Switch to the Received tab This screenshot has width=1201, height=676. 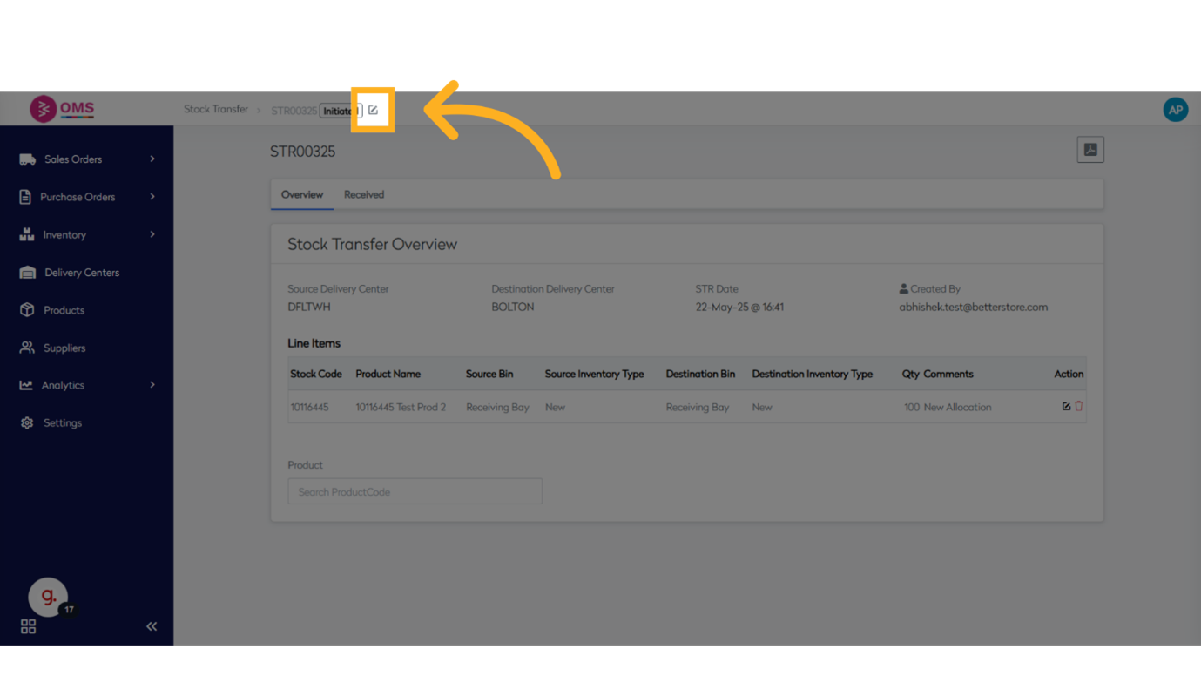[x=363, y=195]
